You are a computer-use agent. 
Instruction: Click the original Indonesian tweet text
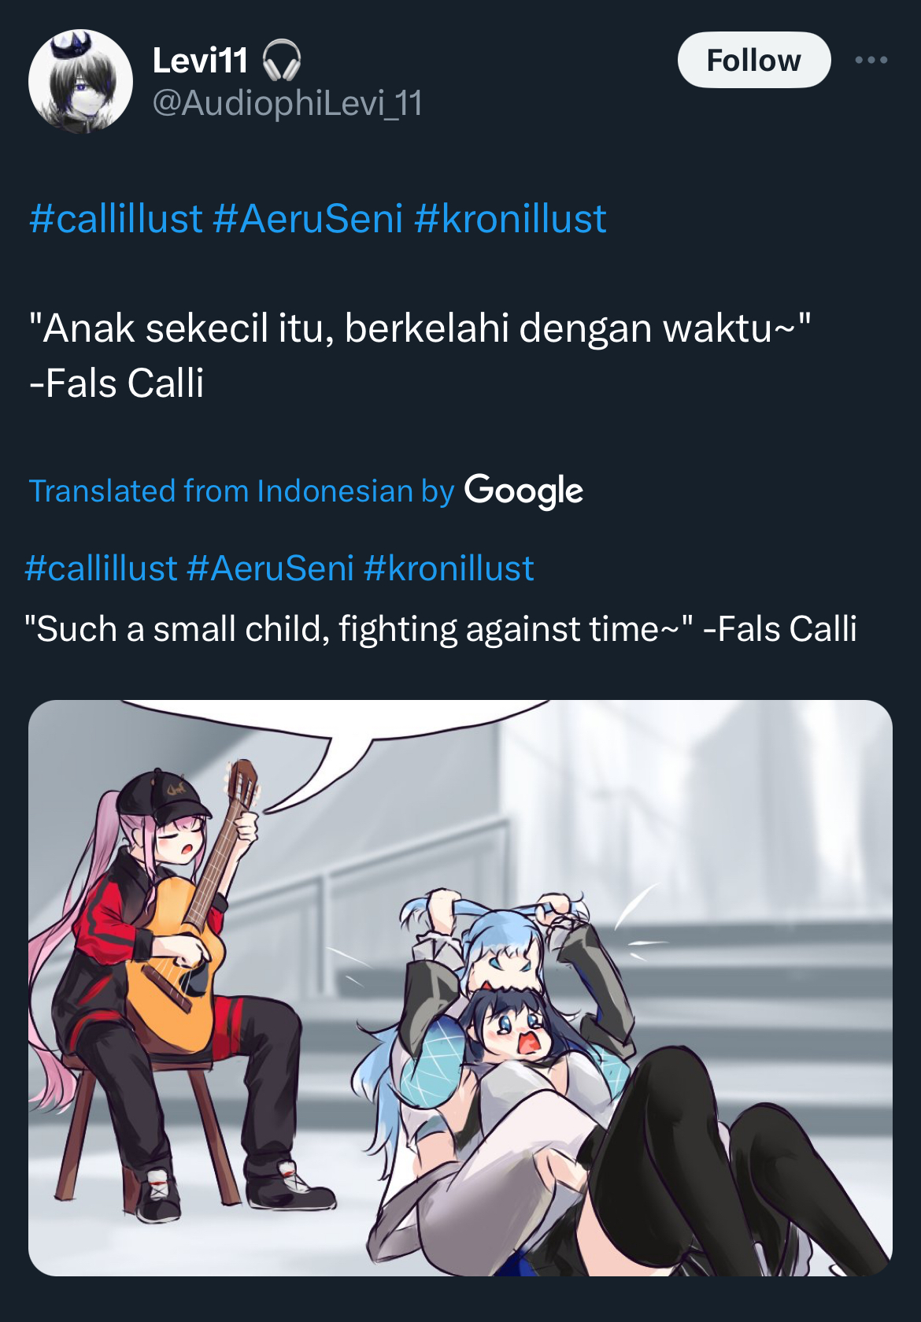coord(420,356)
